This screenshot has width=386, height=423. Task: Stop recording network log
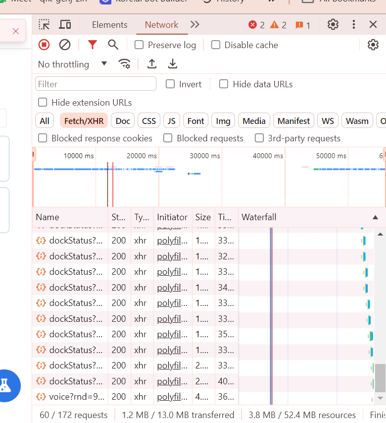point(44,45)
